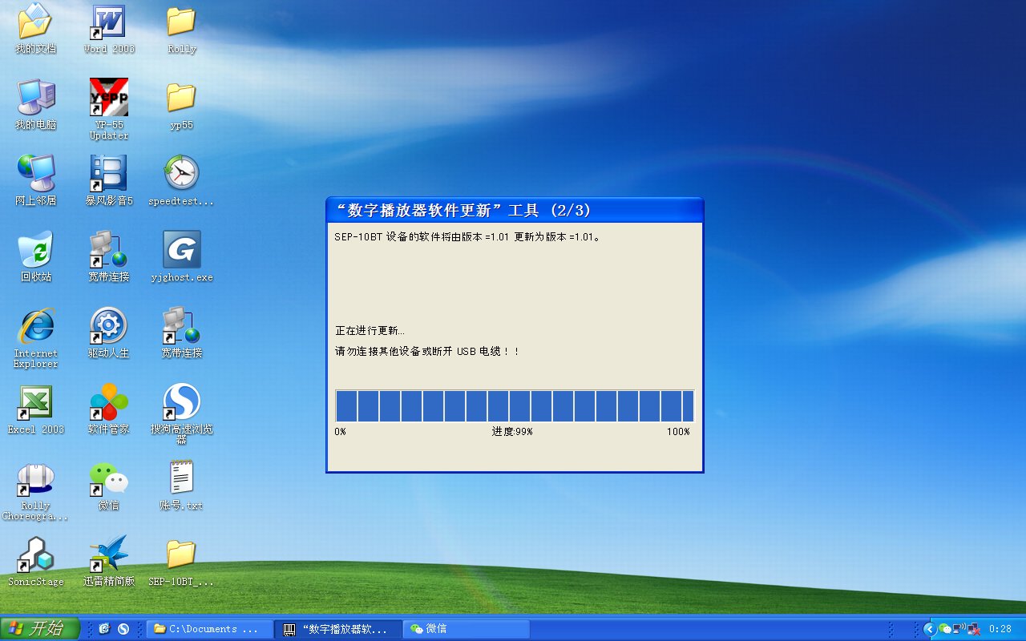1026x641 pixels.
Task: Switch to the 微信 taskbar button
Action: tap(467, 629)
